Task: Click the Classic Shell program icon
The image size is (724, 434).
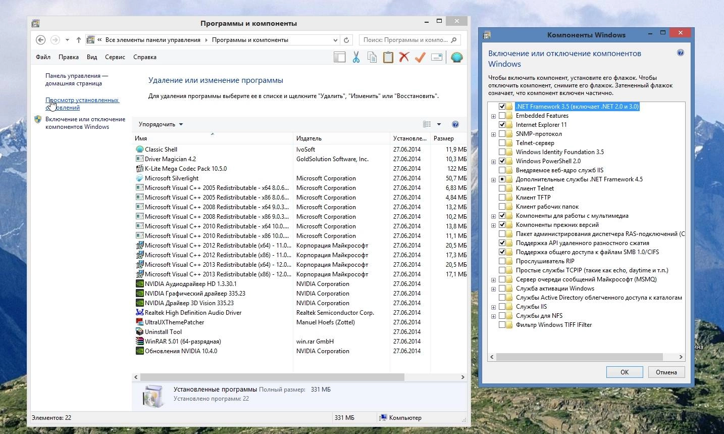Action: [140, 150]
